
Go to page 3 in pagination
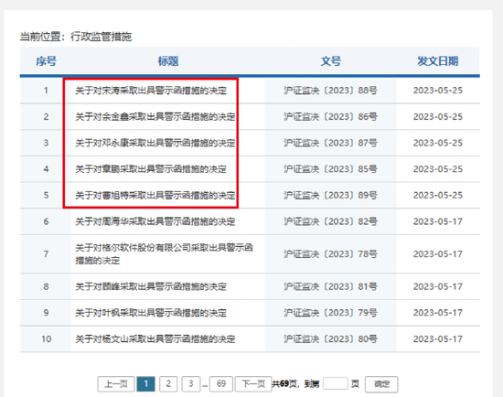(191, 384)
